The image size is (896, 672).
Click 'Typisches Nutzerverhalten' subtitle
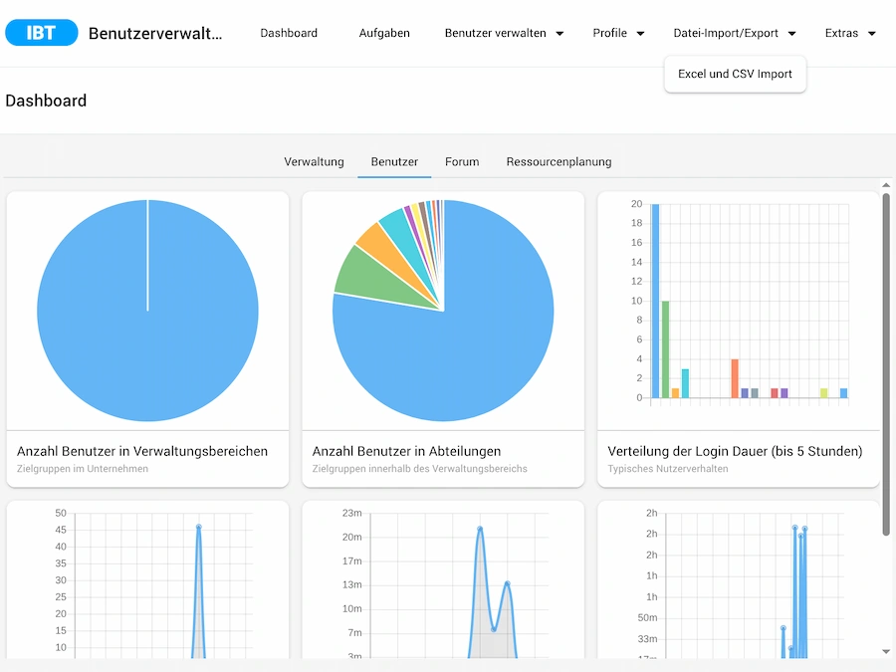click(x=667, y=469)
